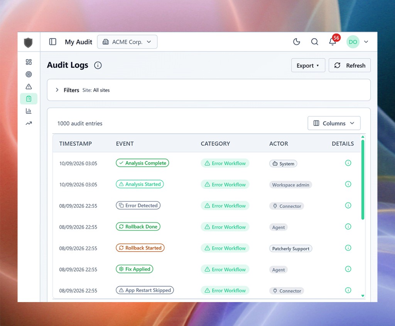Open details info icon for Fix Applied row

(x=348, y=269)
